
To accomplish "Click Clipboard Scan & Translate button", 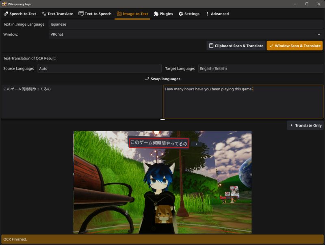I will point(236,46).
